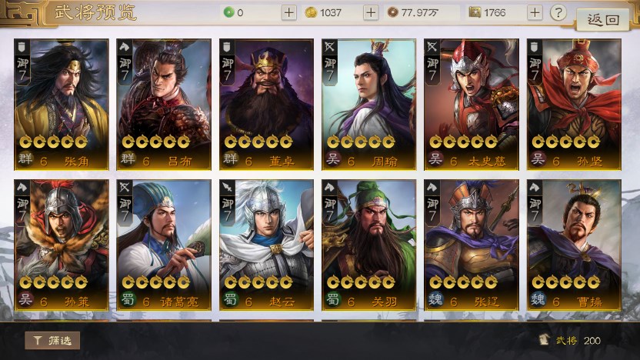The height and width of the screenshot is (360, 640).
Task: Select the 董卓 general card
Action: click(x=266, y=105)
